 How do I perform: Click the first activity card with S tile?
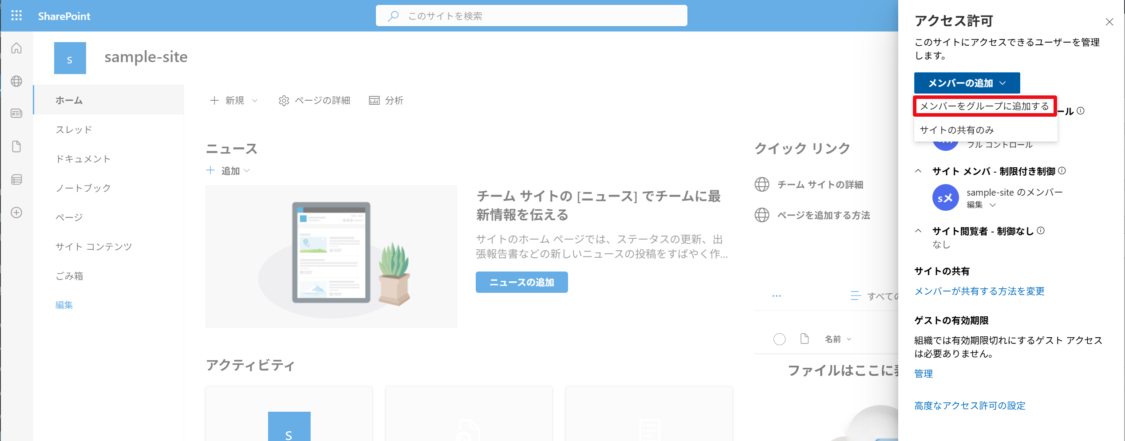coord(289,413)
